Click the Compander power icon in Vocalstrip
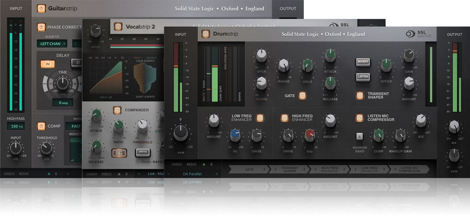 117,110
